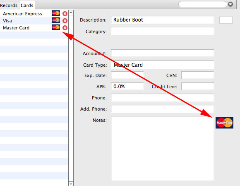Click into the Category field
The image size is (240, 186).
click(x=162, y=31)
